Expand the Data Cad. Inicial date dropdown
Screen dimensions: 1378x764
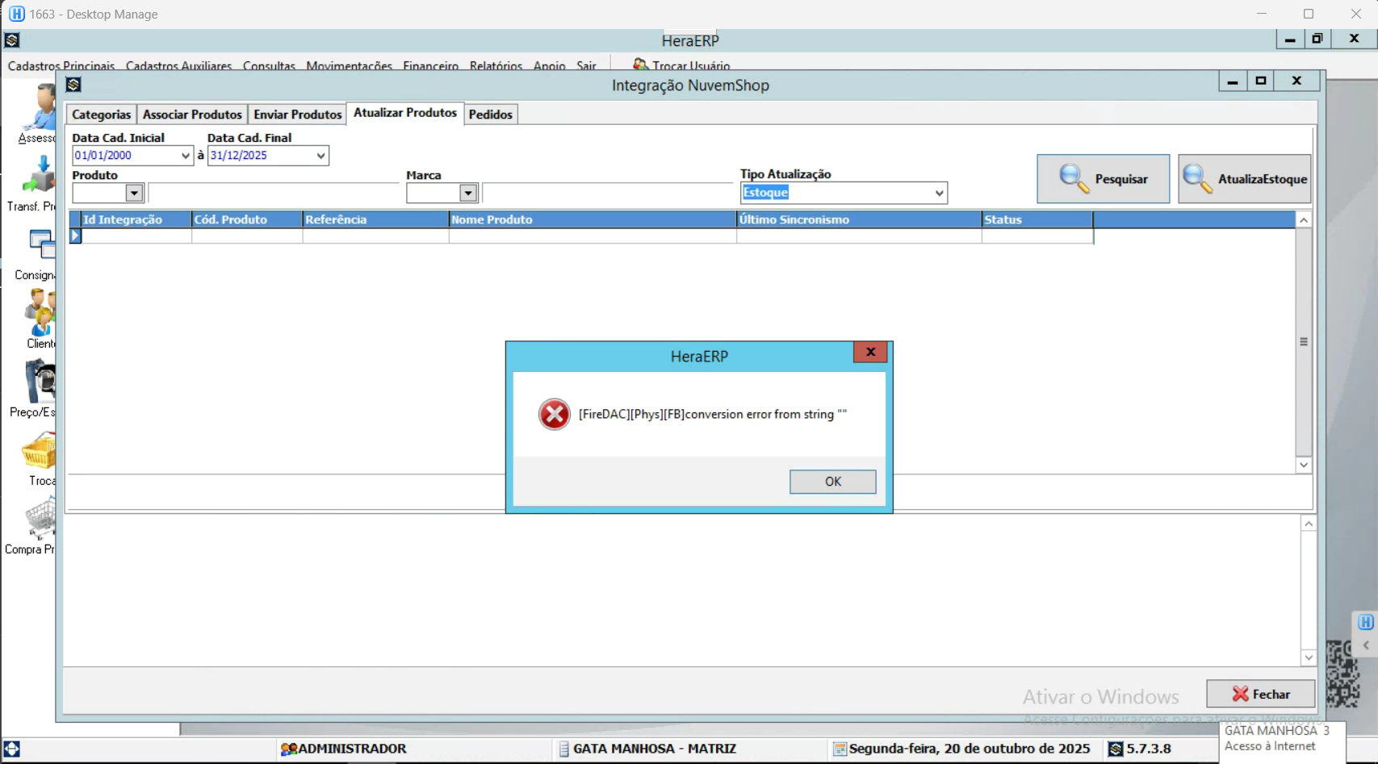[x=185, y=156]
